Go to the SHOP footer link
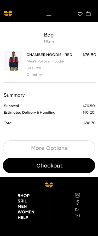 pyautogui.click(x=24, y=196)
